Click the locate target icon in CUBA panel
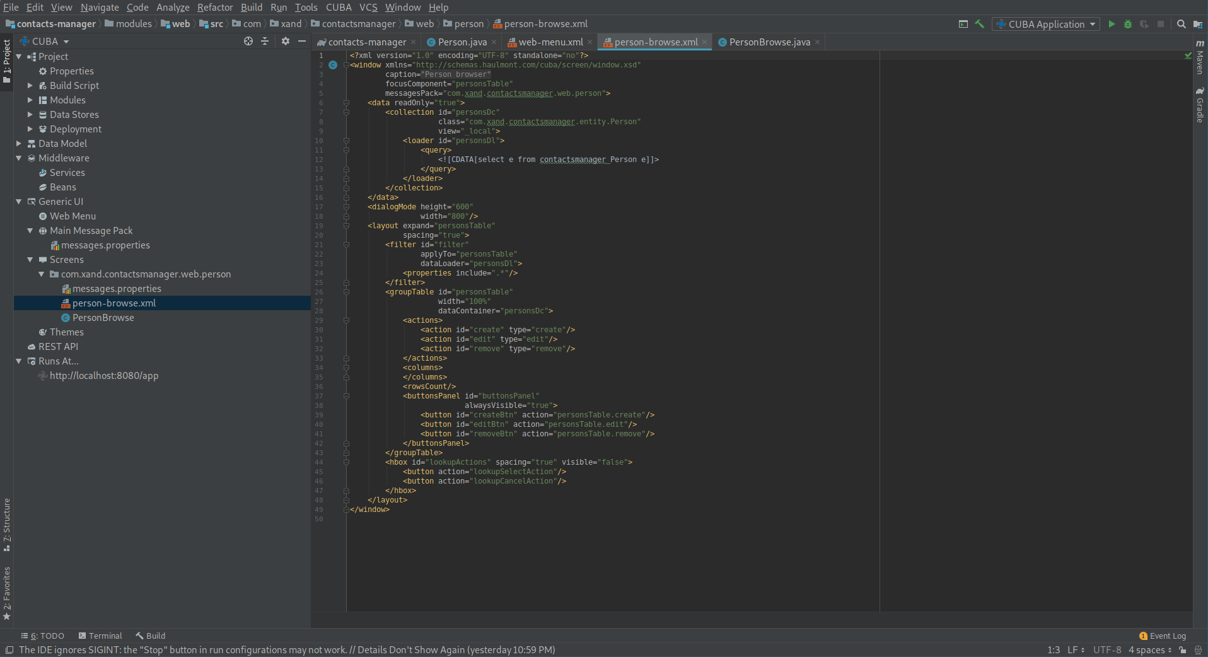 248,41
